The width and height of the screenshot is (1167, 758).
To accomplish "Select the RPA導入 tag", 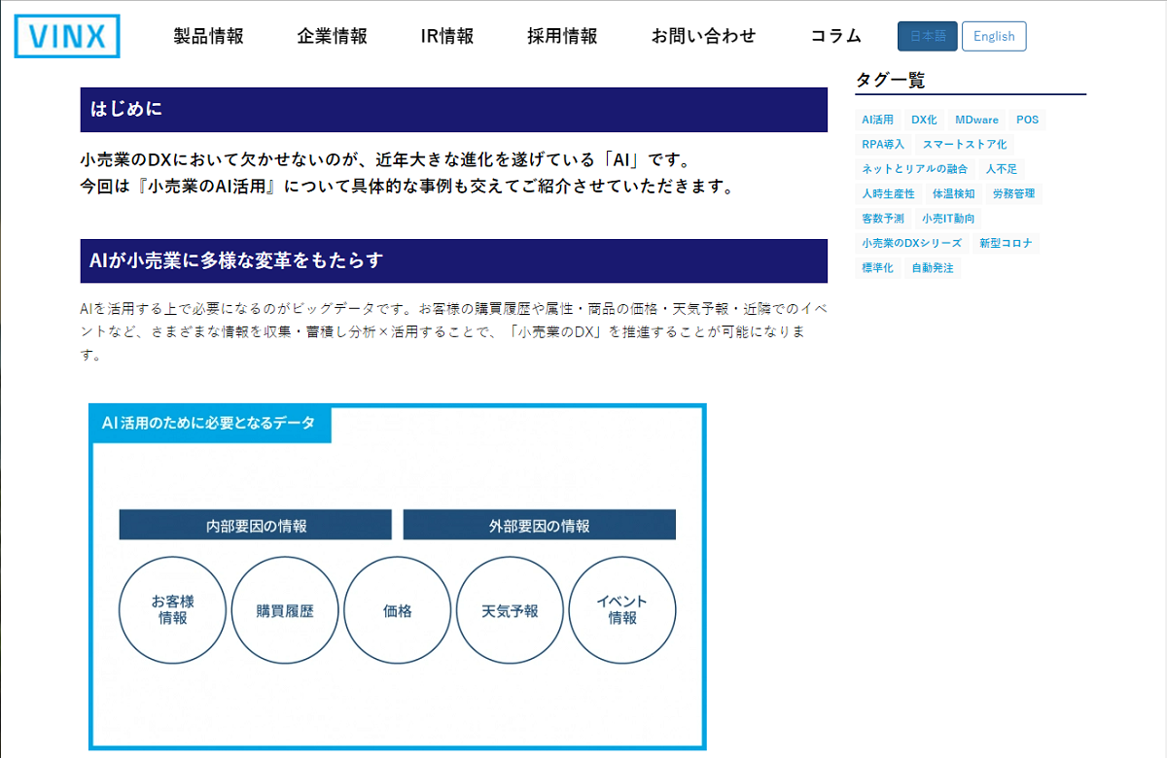I will click(x=881, y=144).
